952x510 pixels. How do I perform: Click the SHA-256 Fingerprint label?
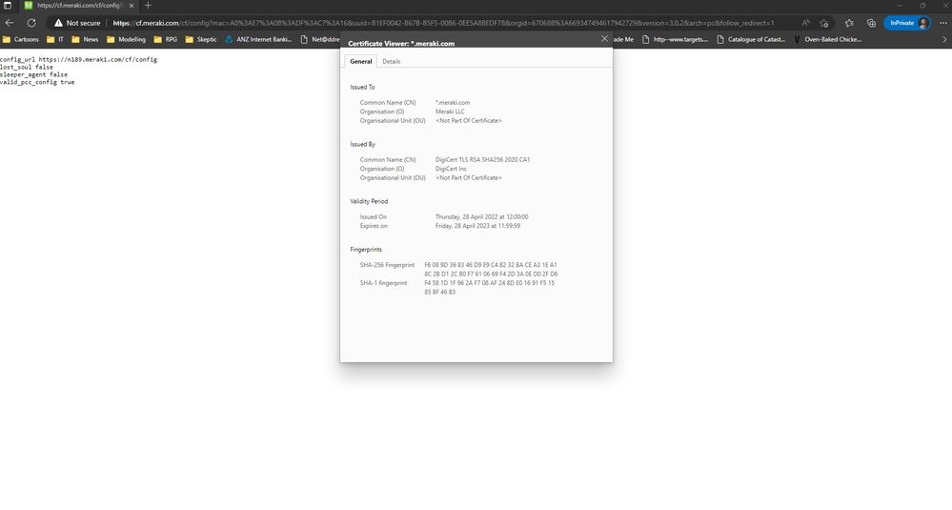[x=387, y=265]
